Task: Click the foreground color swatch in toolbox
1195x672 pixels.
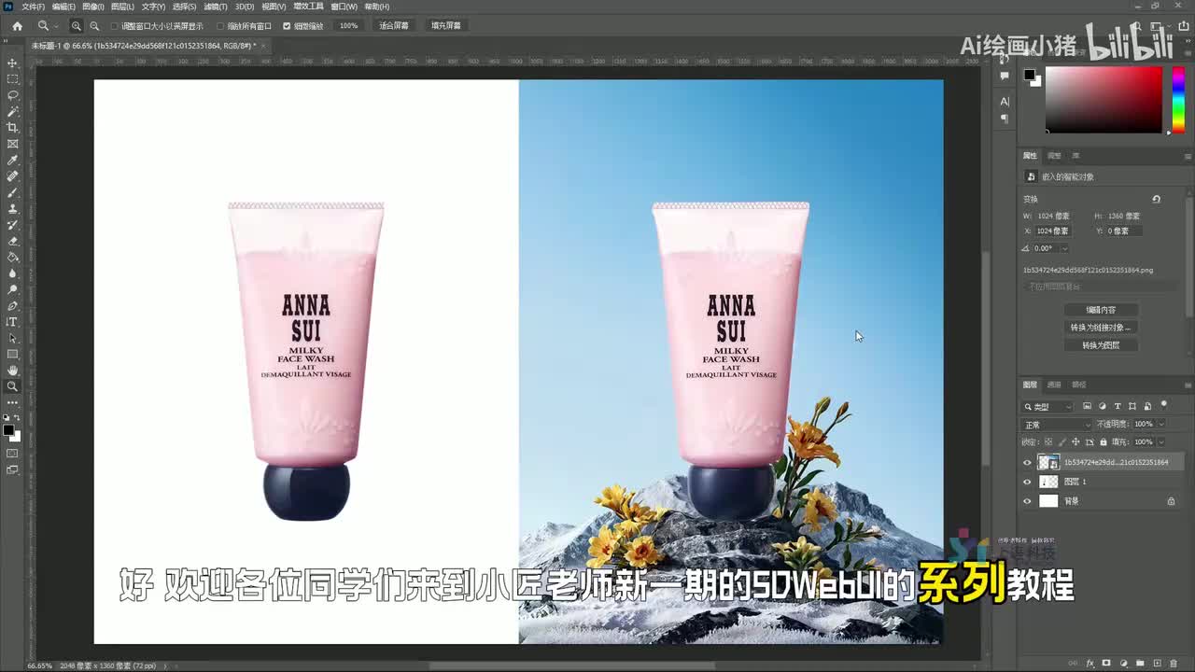Action: click(9, 431)
